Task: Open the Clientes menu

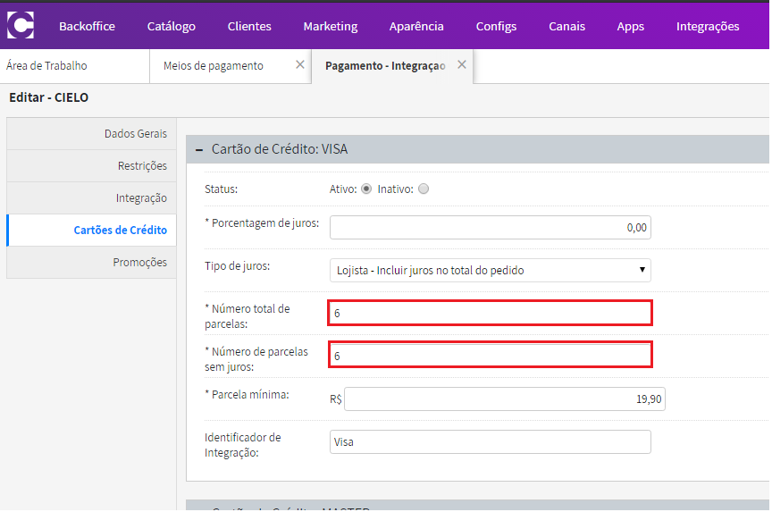Action: coord(249,26)
